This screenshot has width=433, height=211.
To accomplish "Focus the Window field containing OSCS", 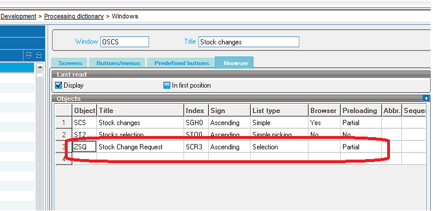I will (124, 42).
